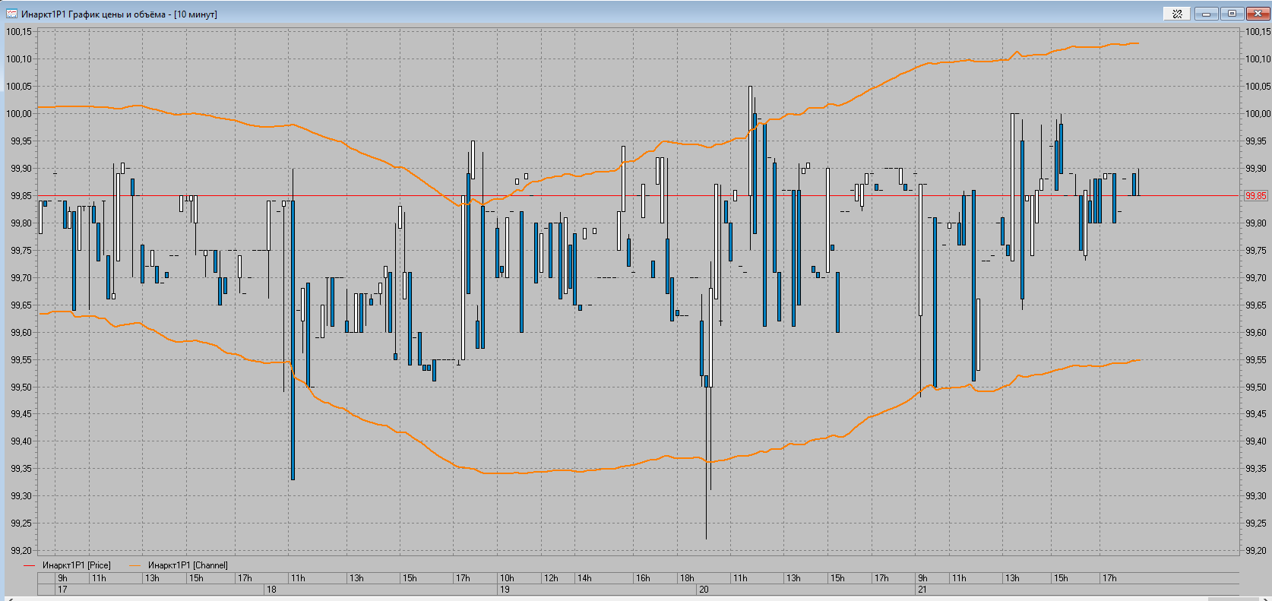The height and width of the screenshot is (601, 1272).
Task: Click the scroll-left arrow at bottom-left corner
Action: [x=11, y=598]
